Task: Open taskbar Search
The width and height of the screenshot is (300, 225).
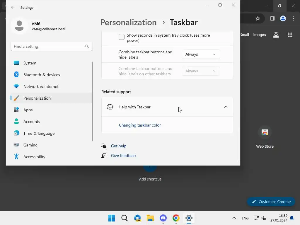Action: pos(125,218)
